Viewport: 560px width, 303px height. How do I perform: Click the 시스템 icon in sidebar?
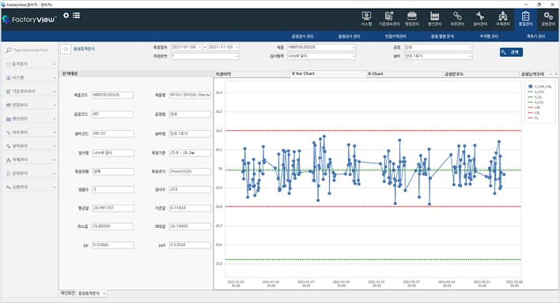[8, 77]
